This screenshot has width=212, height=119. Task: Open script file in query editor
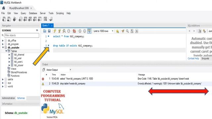point(45,31)
